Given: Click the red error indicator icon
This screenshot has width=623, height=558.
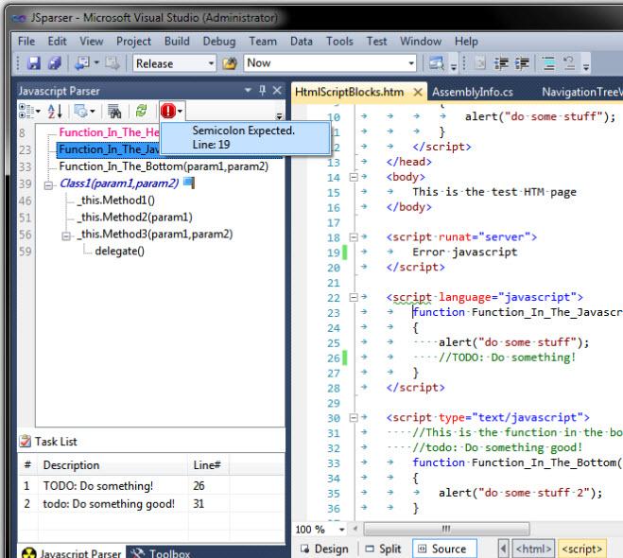Looking at the screenshot, I should pos(167,112).
